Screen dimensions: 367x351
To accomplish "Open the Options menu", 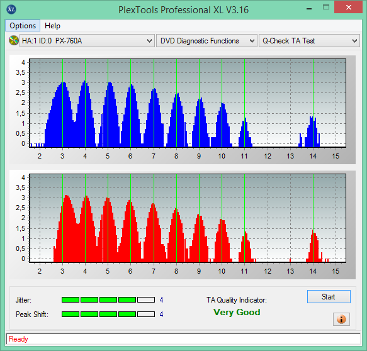I will click(x=23, y=26).
